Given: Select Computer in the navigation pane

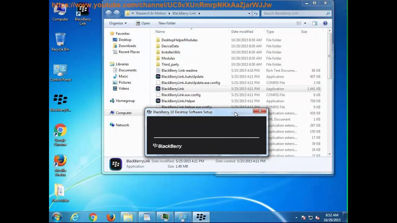Looking at the screenshot, I should click(x=124, y=113).
